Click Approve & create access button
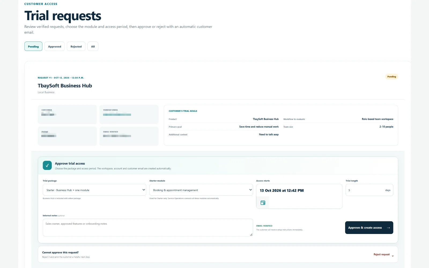 [369, 228]
